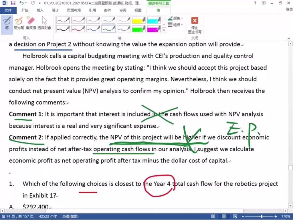Choose the bright green highlighter pen swatch
The image size is (293, 220).
point(139,29)
